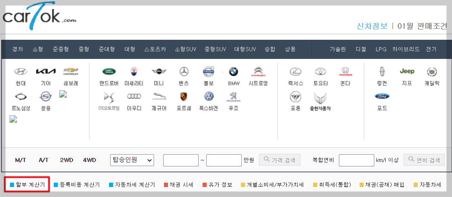Focus the maximum price input field

coord(224,160)
